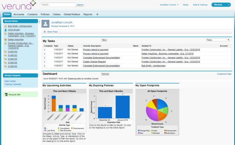Image resolution: width=235 pixels, height=145 pixels.
Task: Open Help & Training link
Action: click(200, 5)
